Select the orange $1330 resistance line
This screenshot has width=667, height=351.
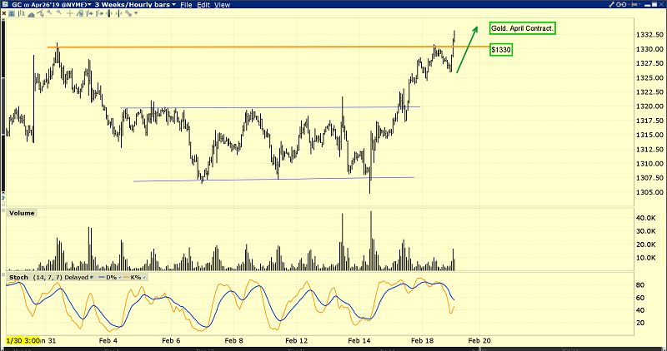pyautogui.click(x=250, y=47)
